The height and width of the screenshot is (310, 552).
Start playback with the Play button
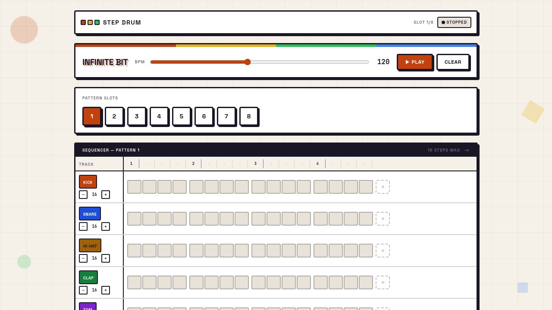click(x=414, y=62)
